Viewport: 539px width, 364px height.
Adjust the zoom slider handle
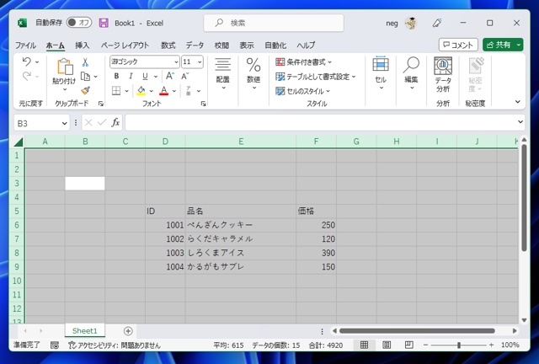(x=459, y=345)
